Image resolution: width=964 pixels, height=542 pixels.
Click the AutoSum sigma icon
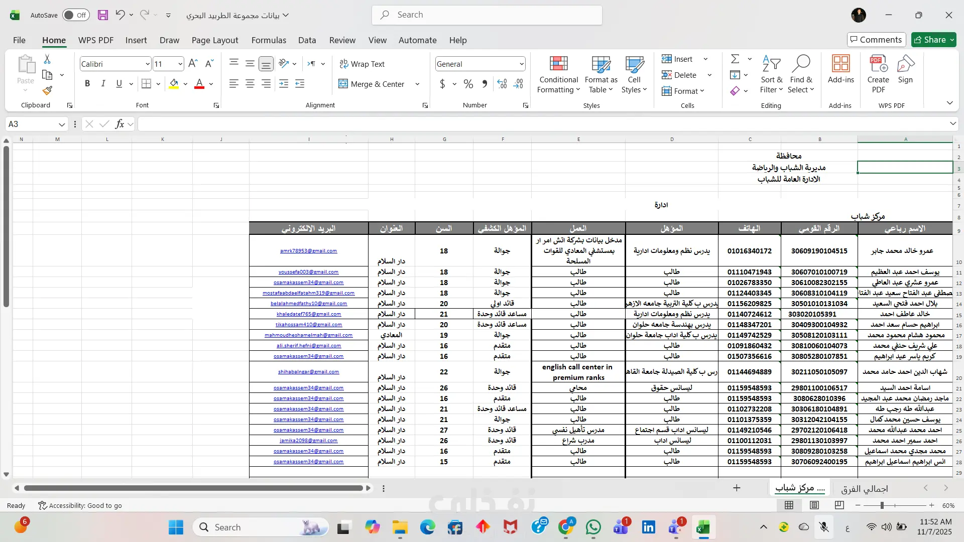point(735,59)
